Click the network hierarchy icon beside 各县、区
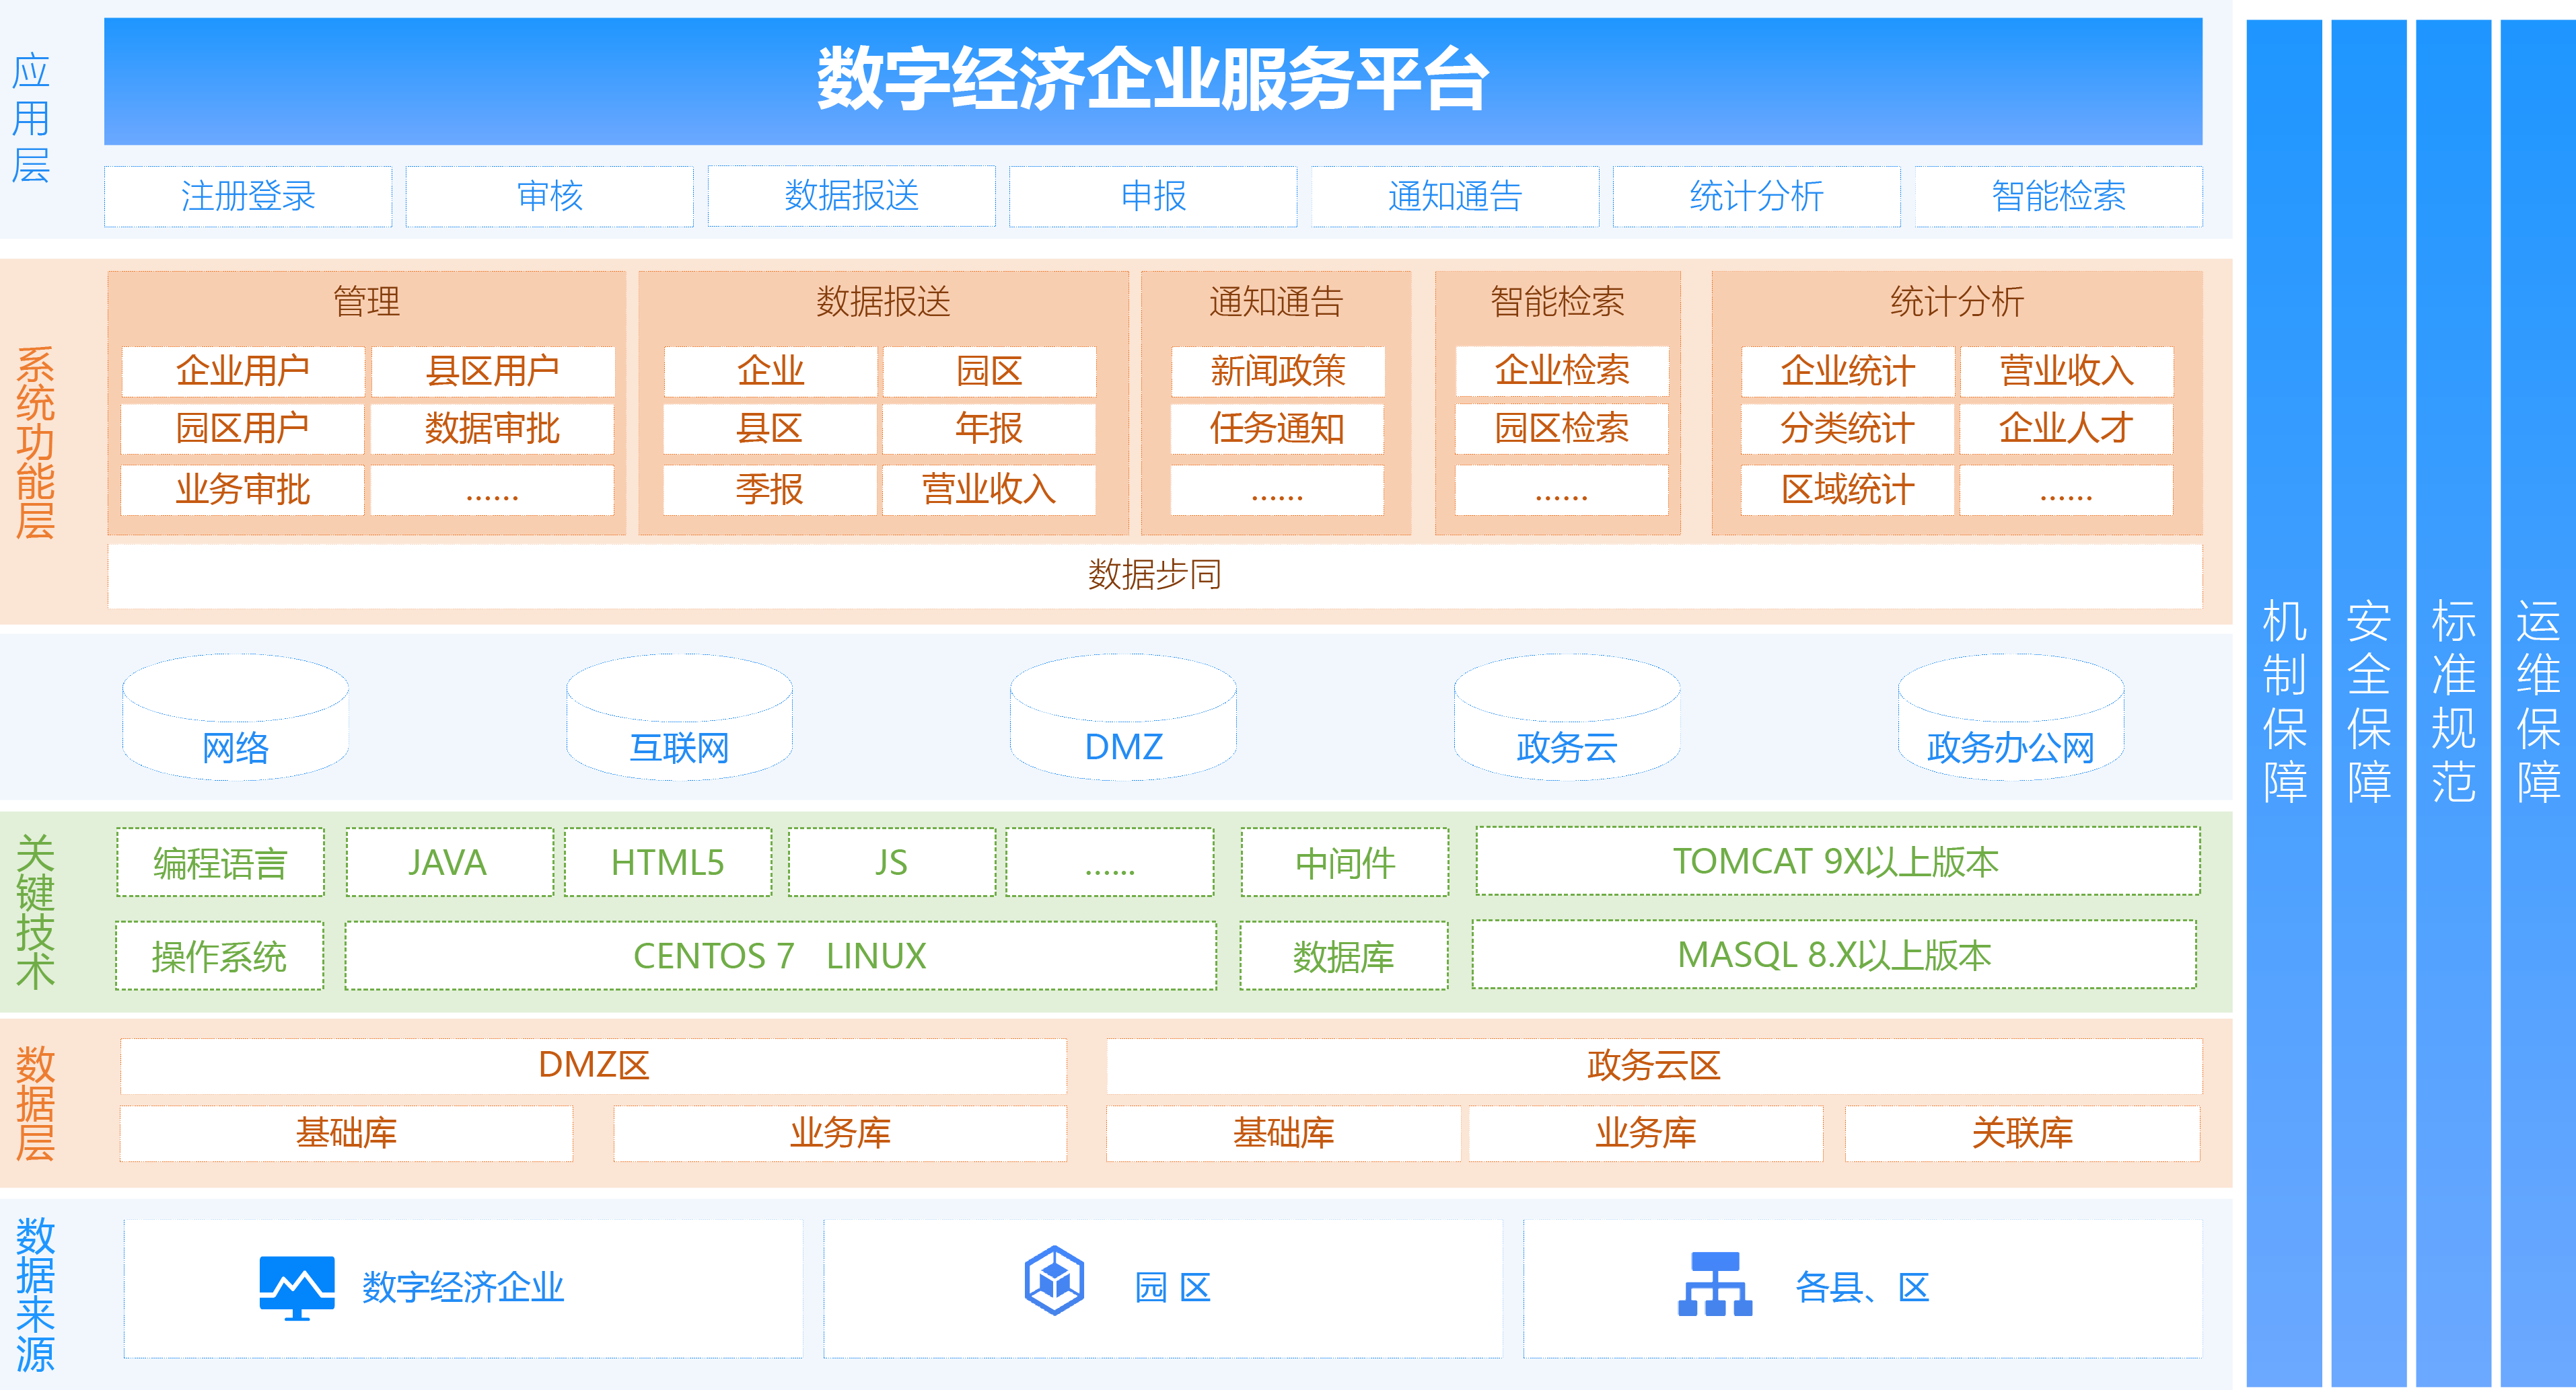The height and width of the screenshot is (1390, 2576). 1714,1284
